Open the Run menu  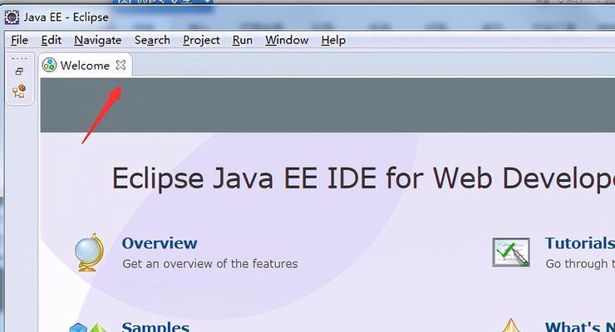point(243,41)
